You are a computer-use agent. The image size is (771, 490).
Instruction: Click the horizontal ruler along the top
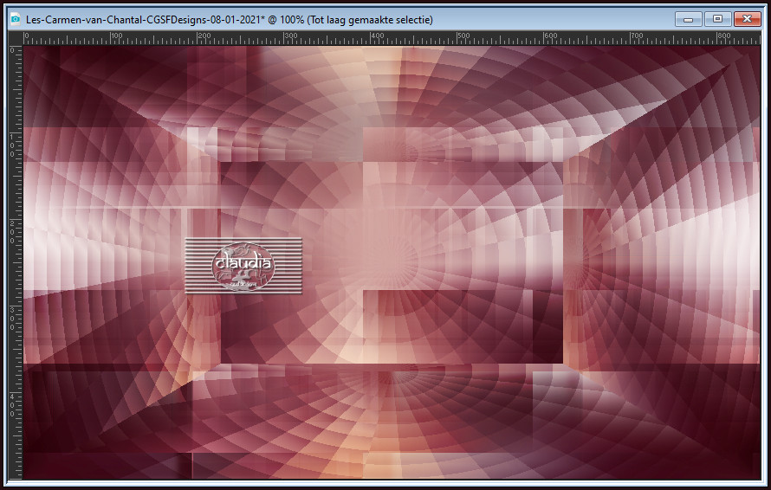click(392, 38)
